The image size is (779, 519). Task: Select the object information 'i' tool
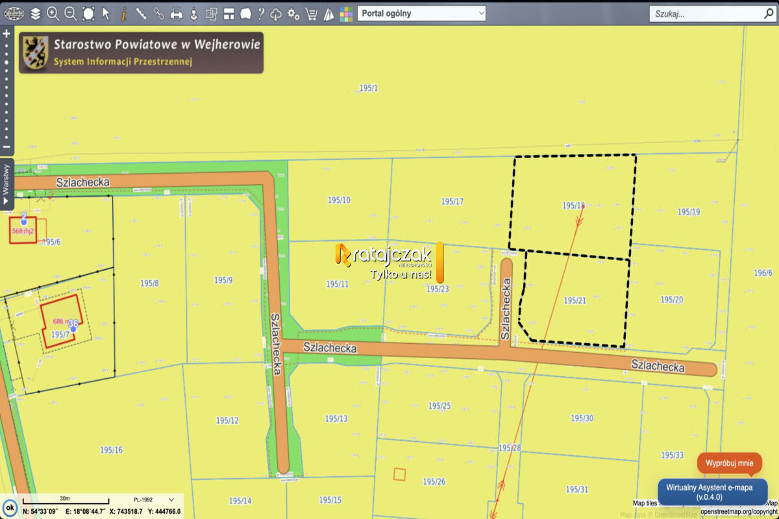click(x=123, y=13)
